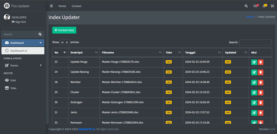Click the green edit icon for Golongan row
277x134 pixels.
(254, 102)
